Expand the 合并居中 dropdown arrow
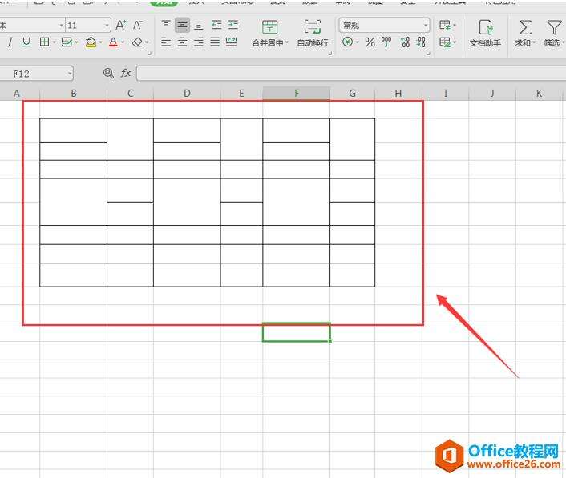Viewport: 566px width, 478px height. pos(287,43)
